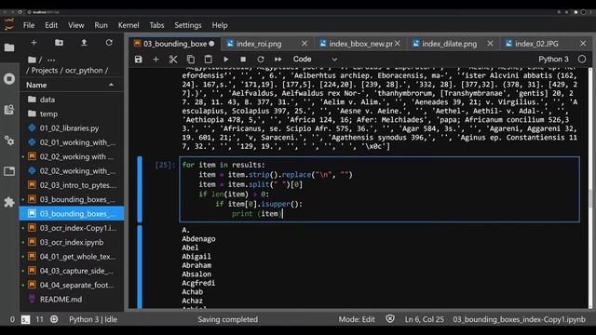Select 02_03_intro_to_pytes notebook

pos(72,185)
